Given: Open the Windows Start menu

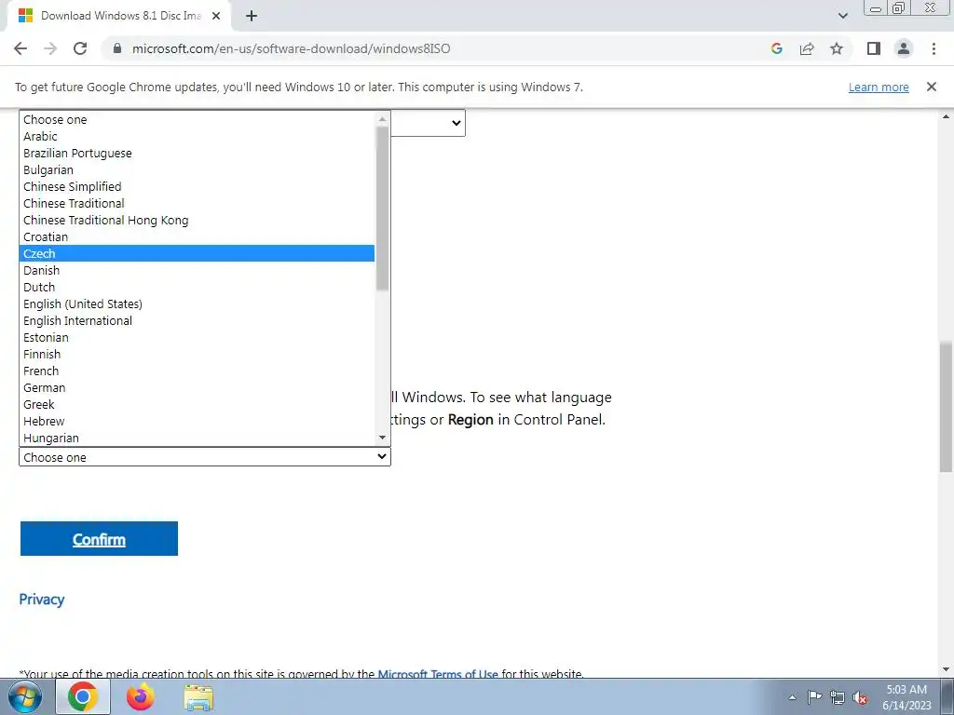Looking at the screenshot, I should 25,696.
